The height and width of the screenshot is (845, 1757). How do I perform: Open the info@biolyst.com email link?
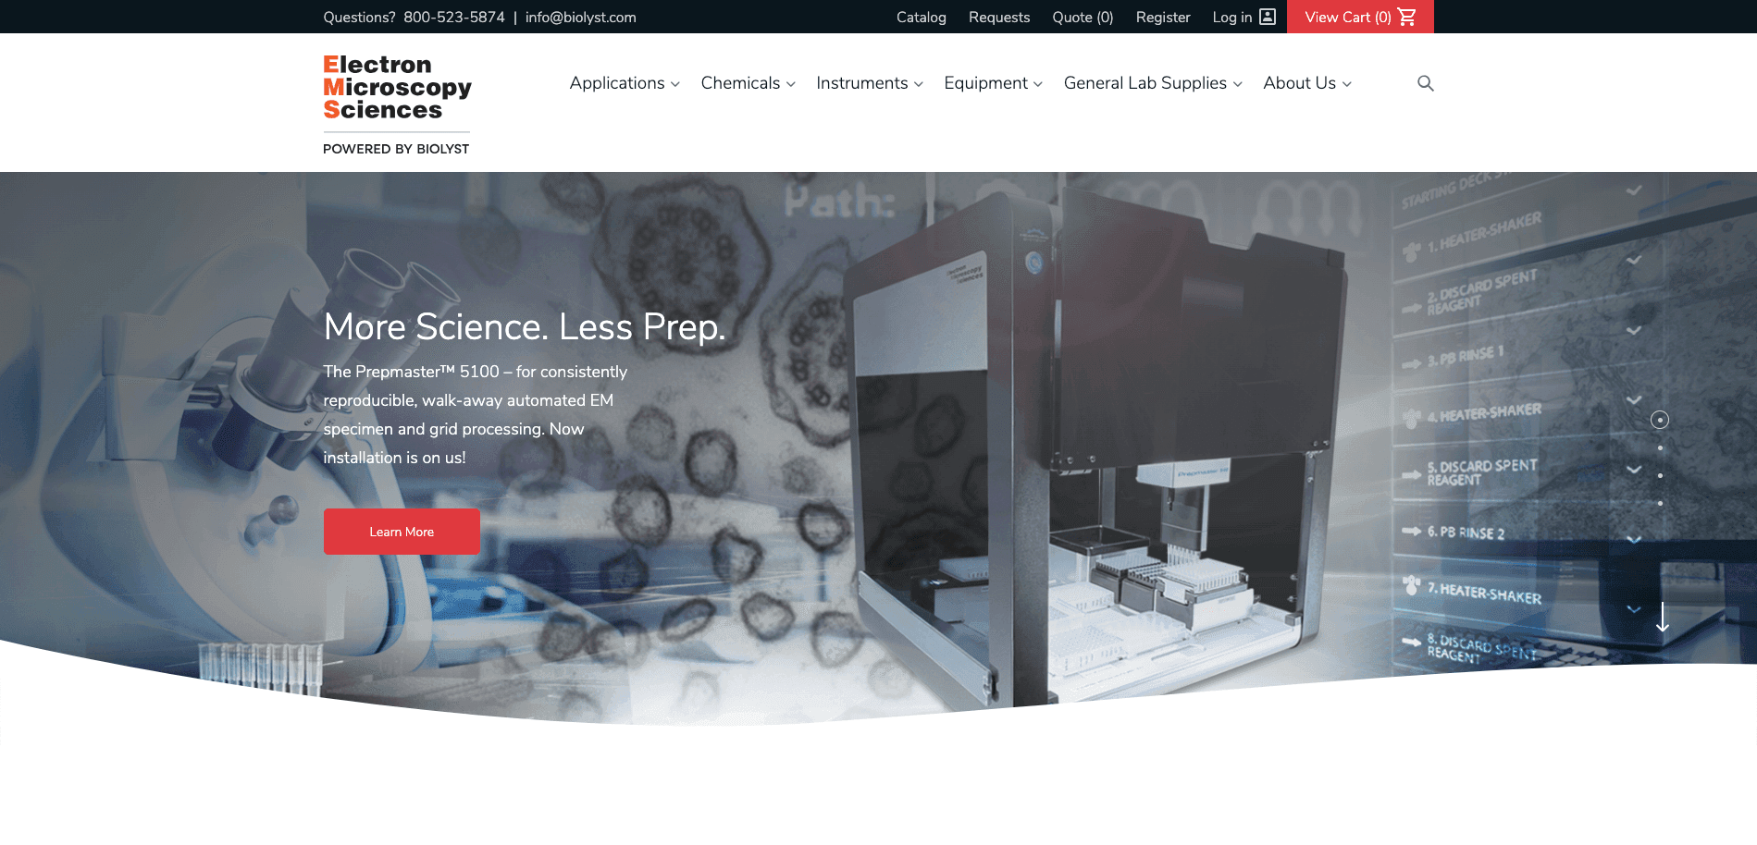(x=580, y=17)
